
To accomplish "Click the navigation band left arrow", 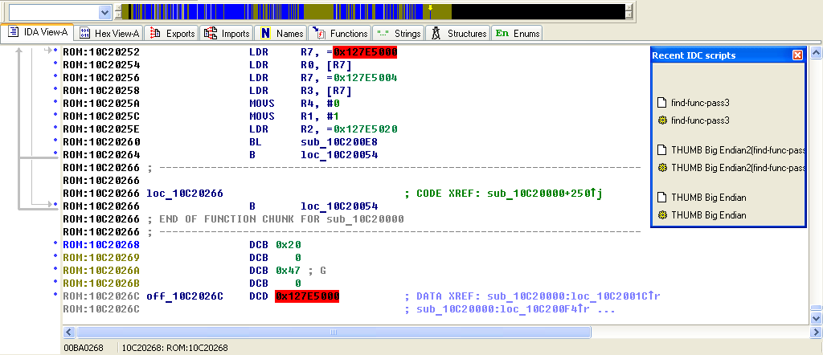I will (119, 8).
